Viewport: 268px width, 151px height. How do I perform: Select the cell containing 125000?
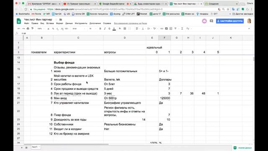[165, 98]
